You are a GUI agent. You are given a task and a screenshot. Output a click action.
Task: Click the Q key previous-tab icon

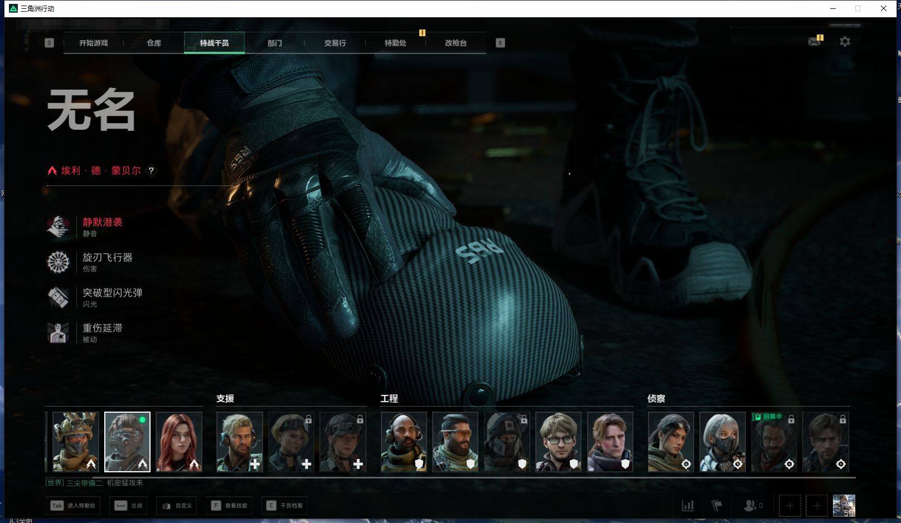(49, 43)
